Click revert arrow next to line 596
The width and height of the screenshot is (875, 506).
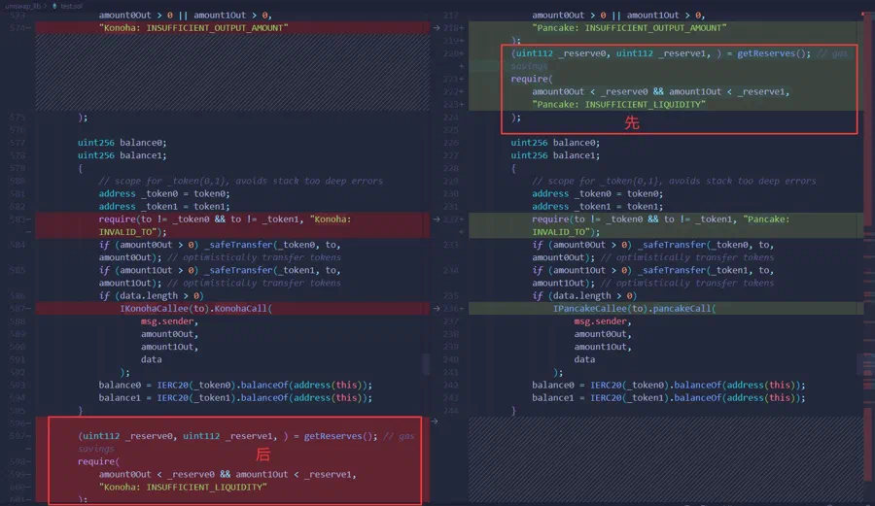435,422
